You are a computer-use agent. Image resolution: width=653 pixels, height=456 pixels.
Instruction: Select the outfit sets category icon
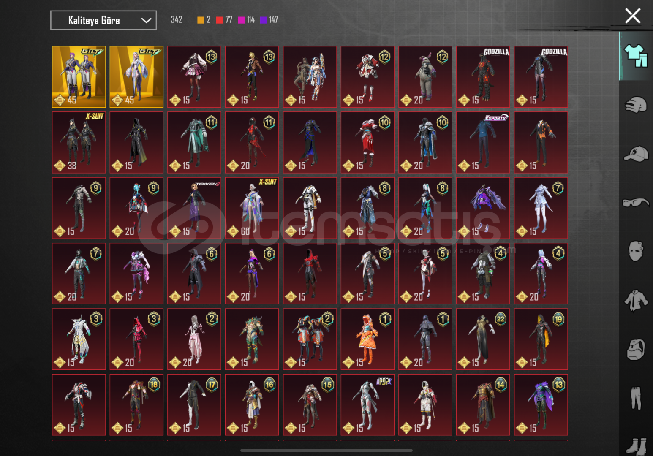pyautogui.click(x=636, y=55)
